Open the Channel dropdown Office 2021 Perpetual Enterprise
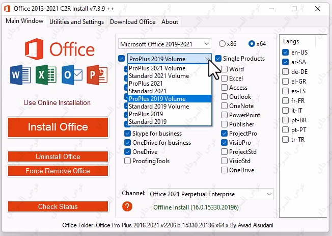Screen dimensions: 332x236 (211, 194)
